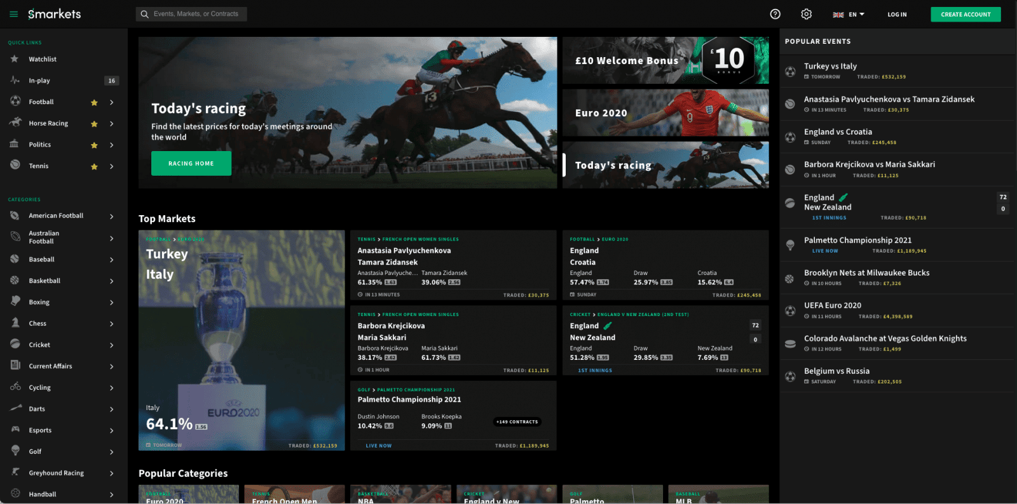Click the Tennis ball icon in quick links
This screenshot has height=504, width=1017.
[x=15, y=165]
